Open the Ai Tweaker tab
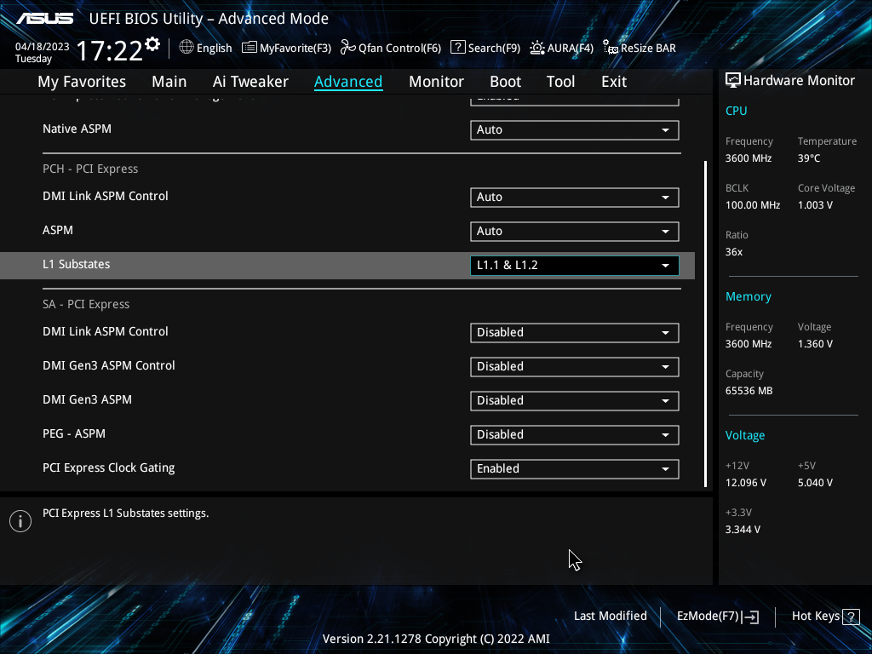The height and width of the screenshot is (654, 872). 250,82
